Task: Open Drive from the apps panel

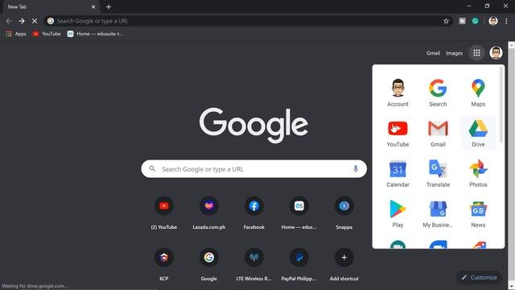Action: (x=478, y=133)
